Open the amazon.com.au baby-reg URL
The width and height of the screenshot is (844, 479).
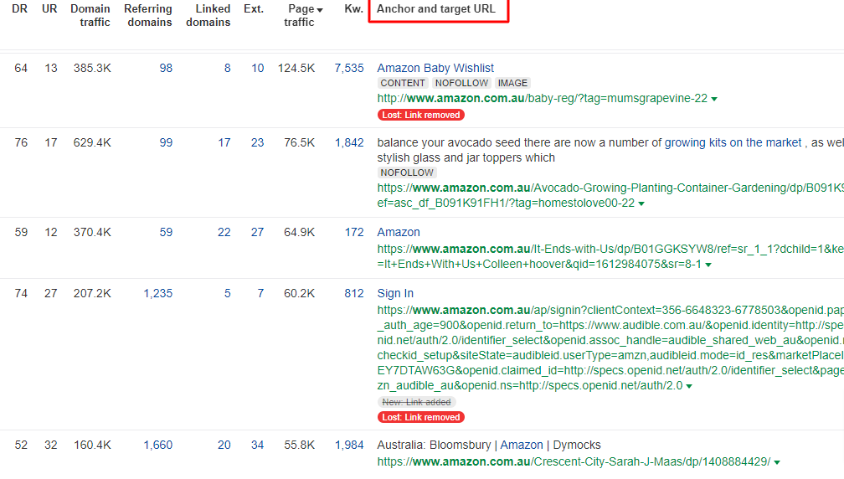point(542,99)
